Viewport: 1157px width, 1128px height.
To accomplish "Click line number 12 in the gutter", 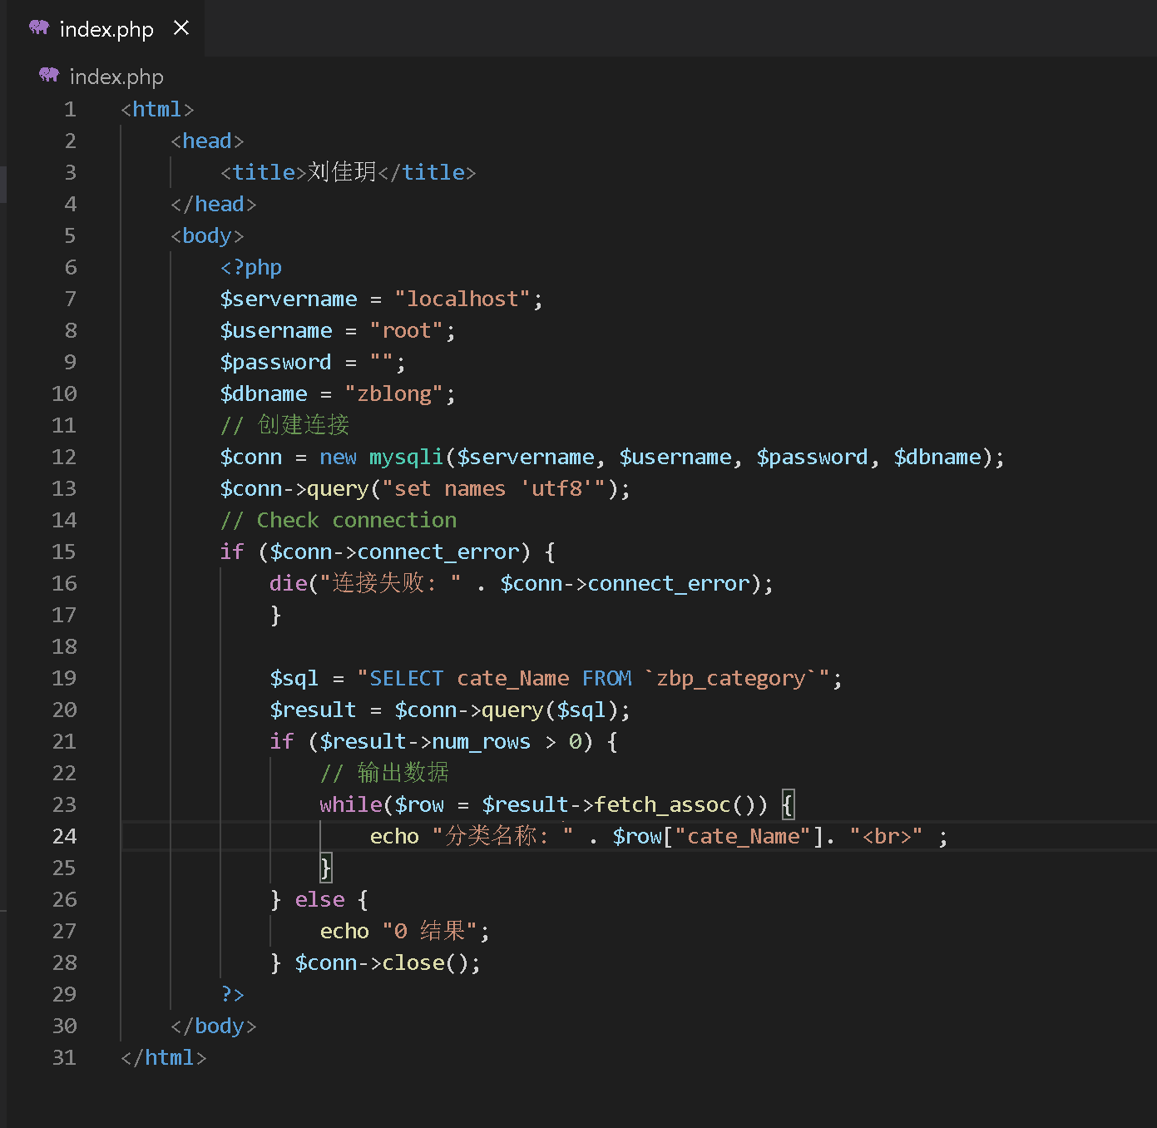I will [64, 457].
